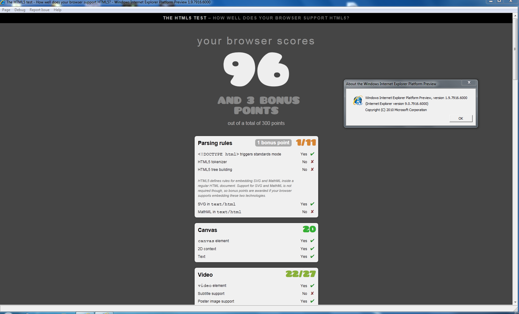519x314 pixels.
Task: Click the red X for HTML5 tree building
Action: 312,169
